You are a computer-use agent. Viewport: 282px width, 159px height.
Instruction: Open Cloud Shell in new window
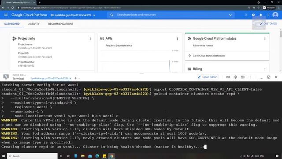click(x=269, y=77)
